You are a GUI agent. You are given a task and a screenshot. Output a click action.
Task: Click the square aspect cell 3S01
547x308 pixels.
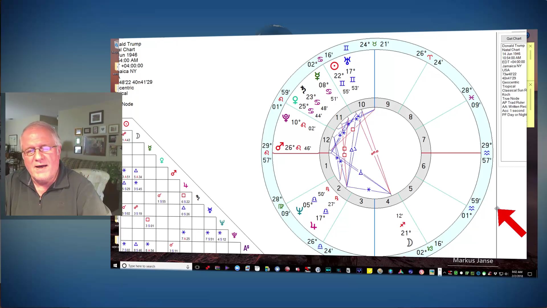coord(150,222)
